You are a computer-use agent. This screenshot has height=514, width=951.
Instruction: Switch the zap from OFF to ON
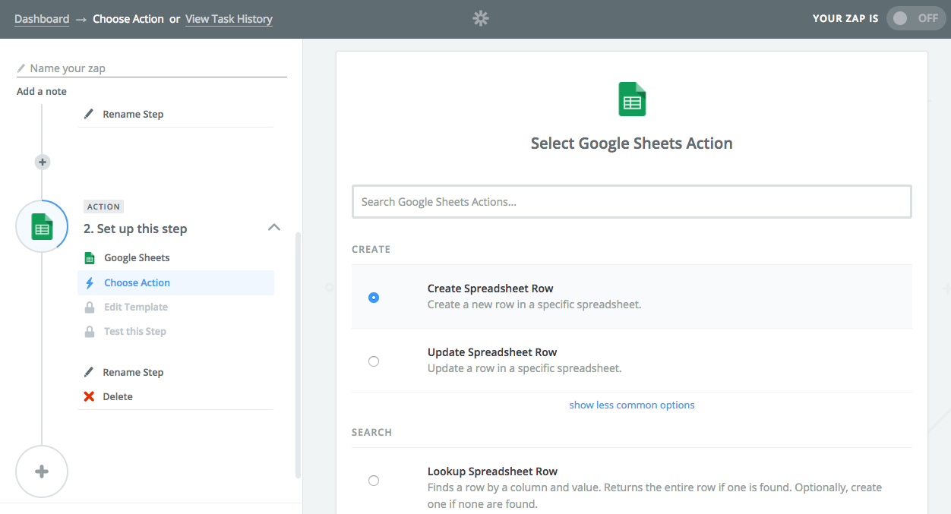pos(915,18)
